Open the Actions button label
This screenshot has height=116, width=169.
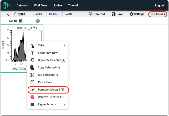click(x=160, y=14)
